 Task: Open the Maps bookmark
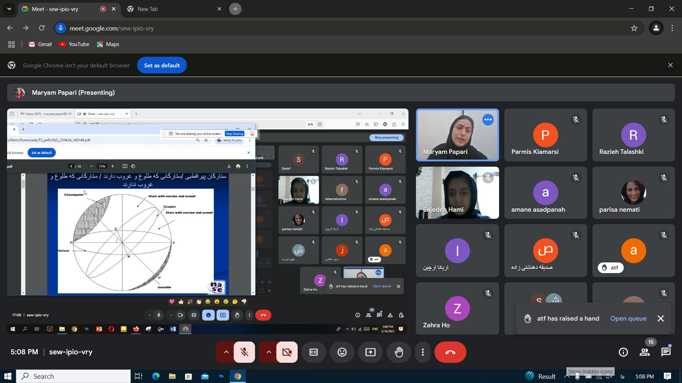[108, 44]
